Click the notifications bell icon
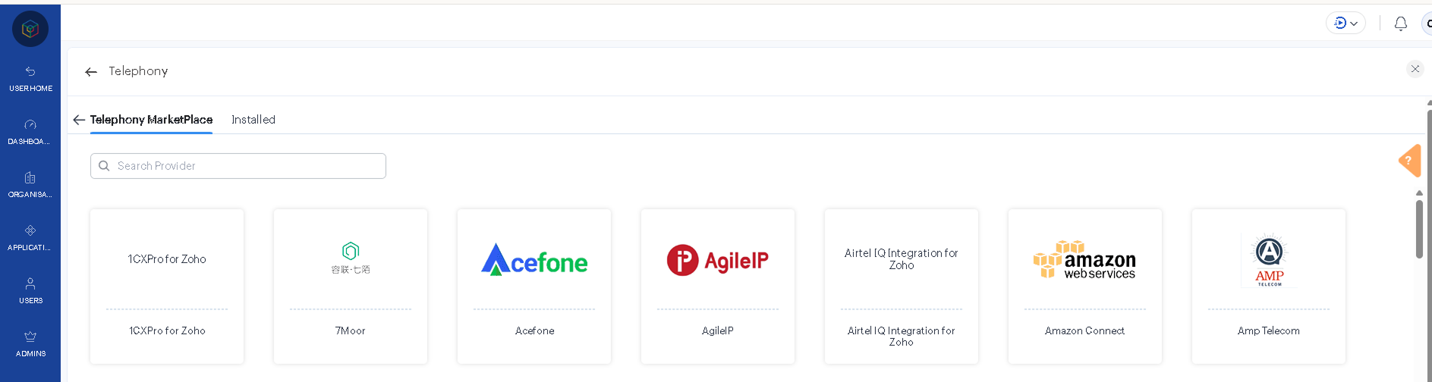 pyautogui.click(x=1400, y=23)
